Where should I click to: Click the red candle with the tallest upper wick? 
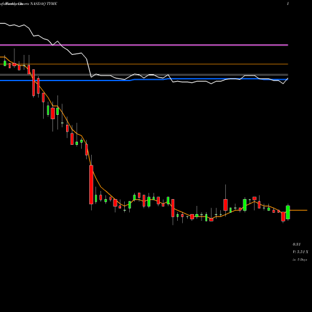coord(225,205)
